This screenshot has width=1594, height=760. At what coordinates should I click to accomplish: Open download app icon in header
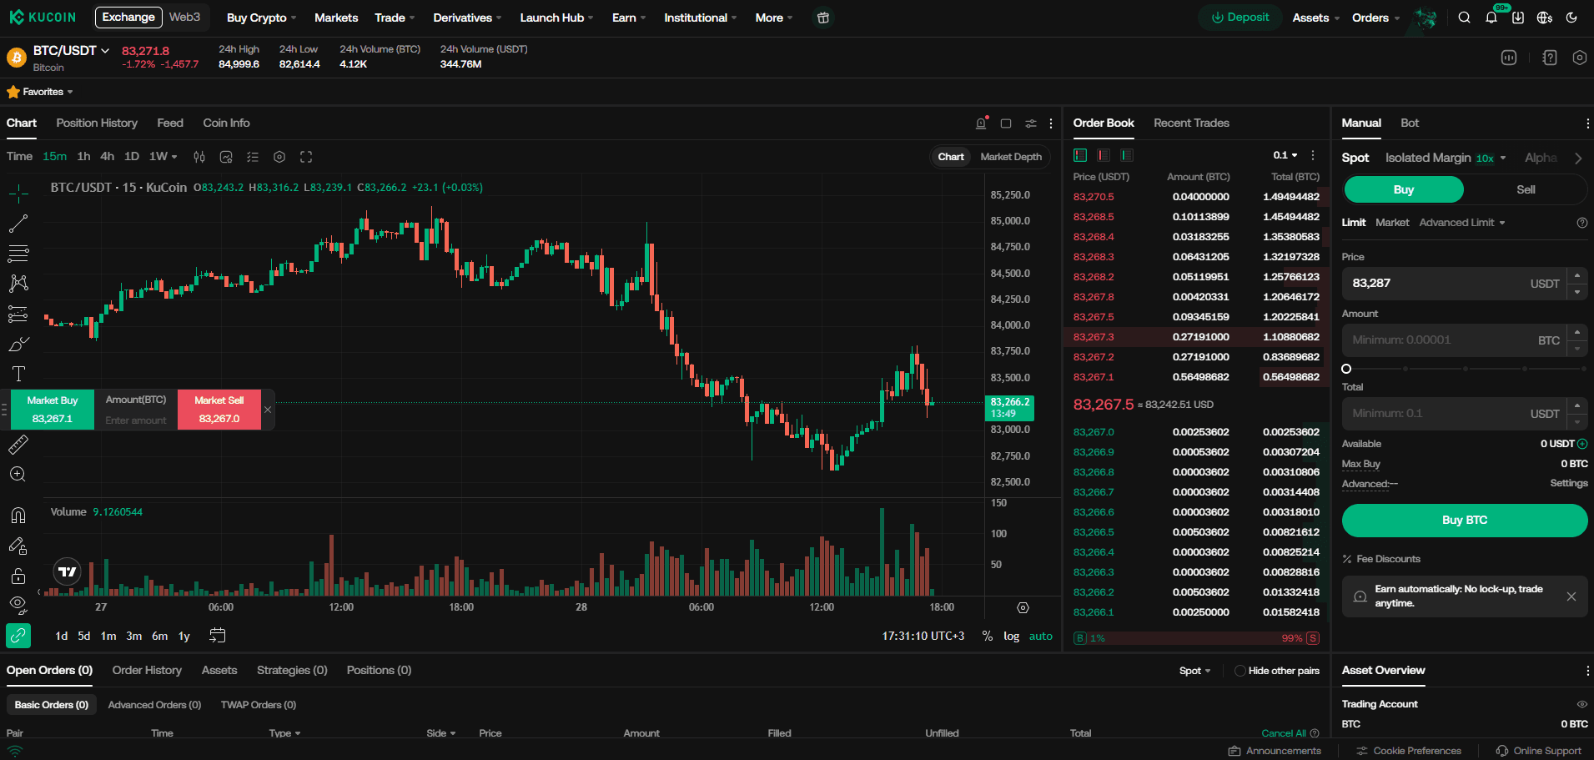pos(1518,18)
